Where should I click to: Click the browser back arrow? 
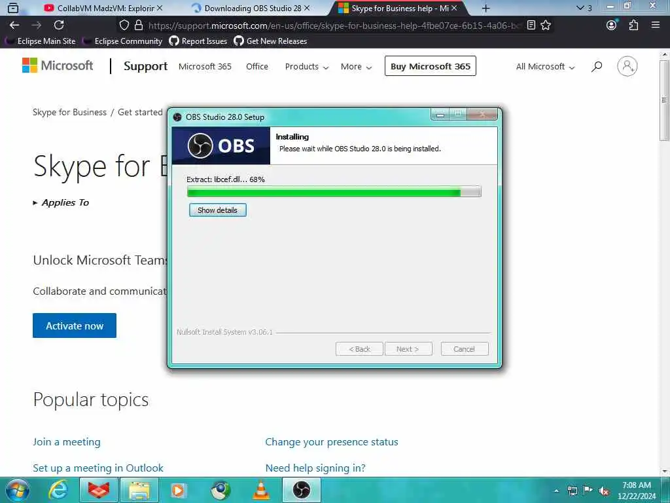(14, 26)
